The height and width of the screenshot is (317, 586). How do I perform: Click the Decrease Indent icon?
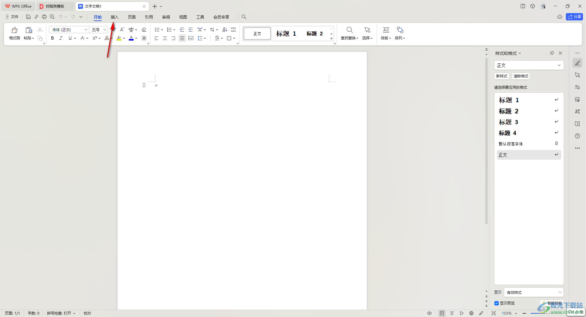click(182, 30)
